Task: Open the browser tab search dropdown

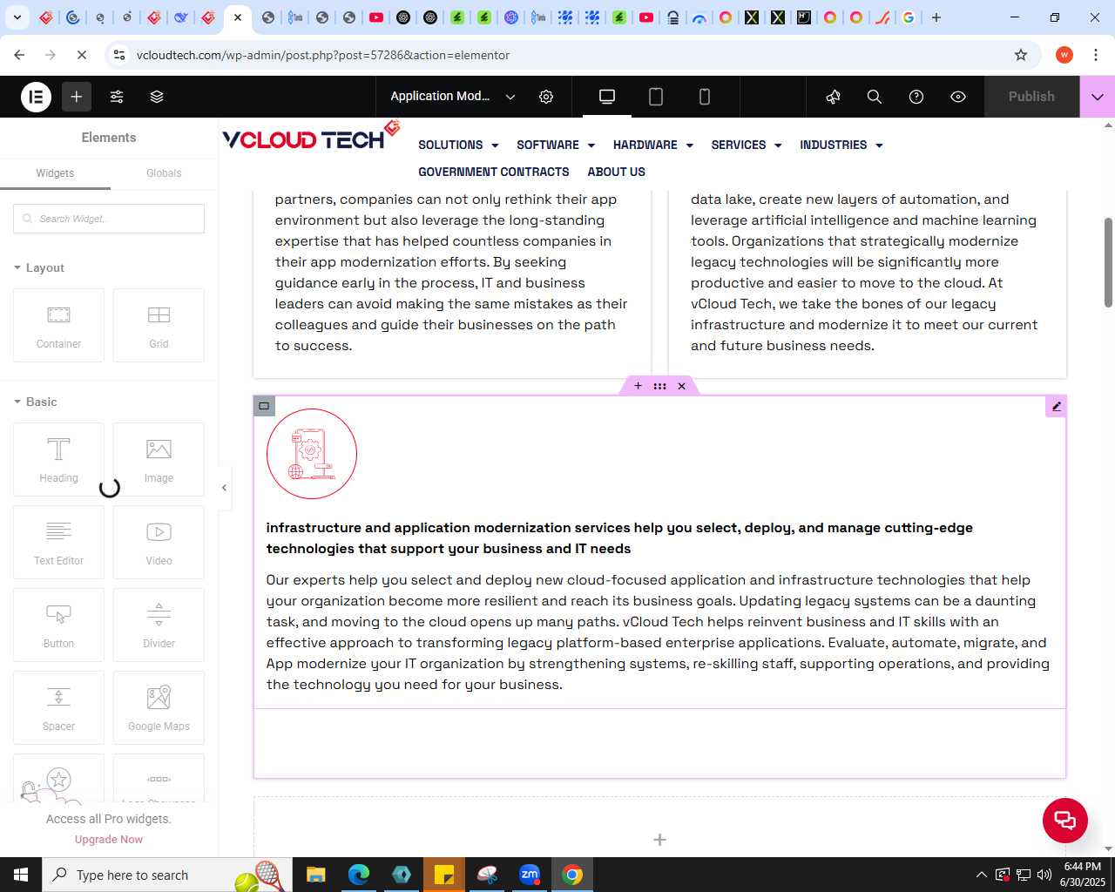Action: coord(17,17)
